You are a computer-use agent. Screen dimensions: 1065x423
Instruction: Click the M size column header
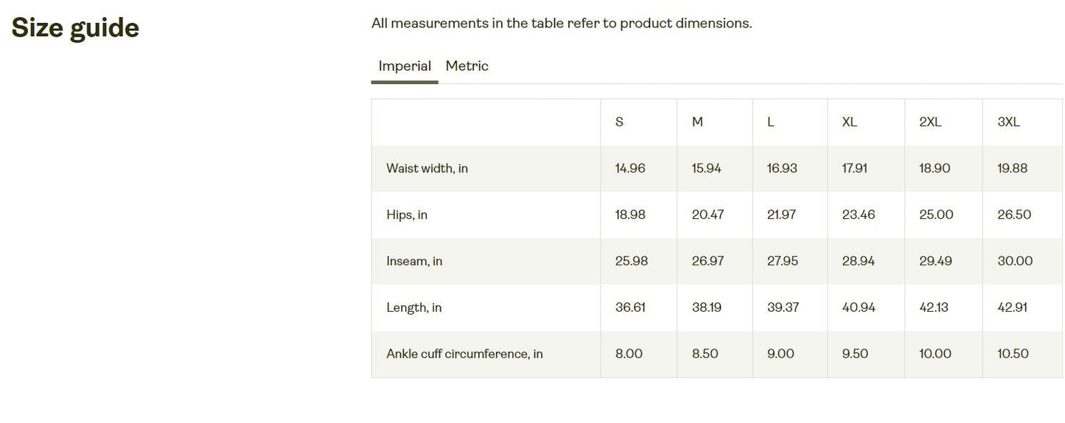(697, 122)
